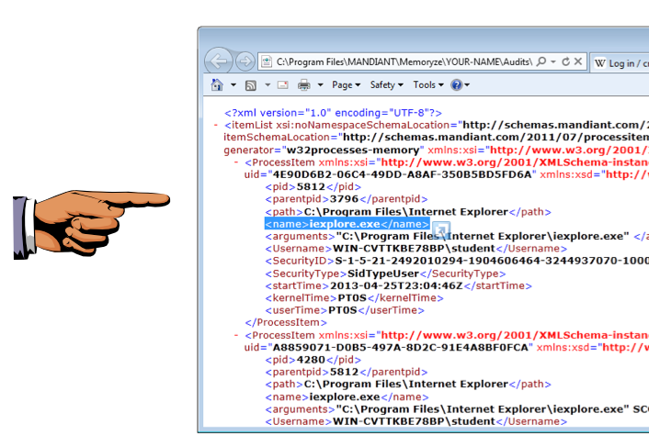Click the Stop (X) icon in address bar
This screenshot has height=447, width=649.
pos(578,61)
